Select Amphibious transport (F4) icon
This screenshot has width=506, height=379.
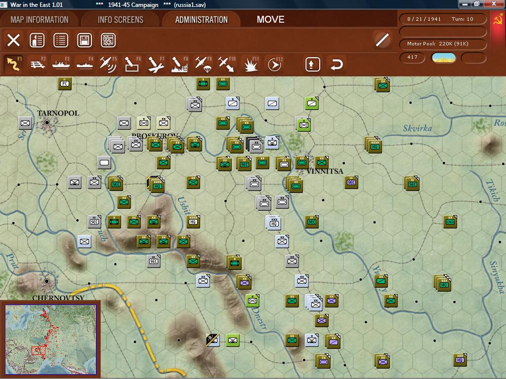click(85, 64)
